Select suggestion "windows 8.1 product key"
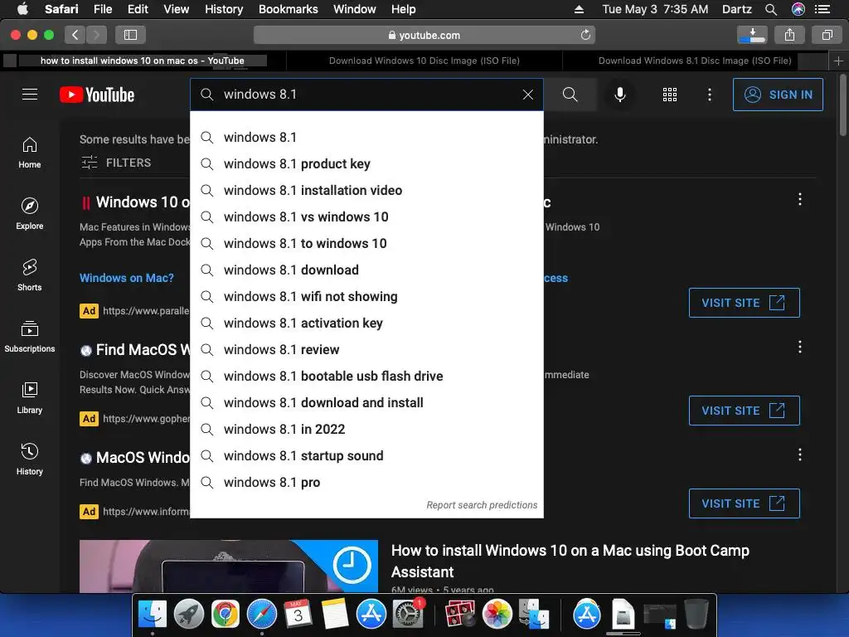Screen dimensions: 849x637 pos(366,163)
